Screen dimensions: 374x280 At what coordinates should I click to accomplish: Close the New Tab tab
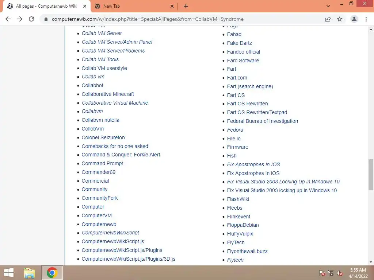click(x=172, y=7)
